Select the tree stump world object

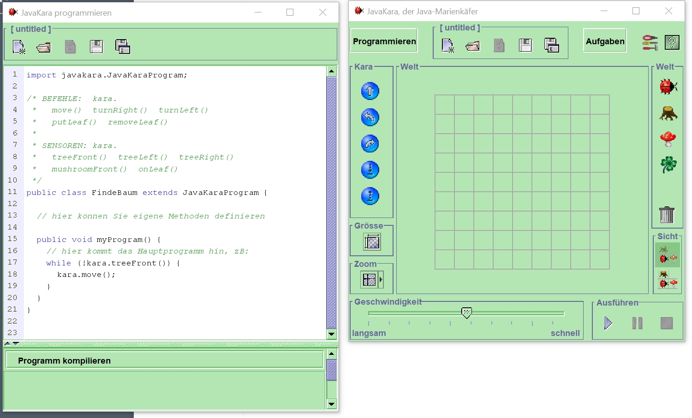pos(668,113)
